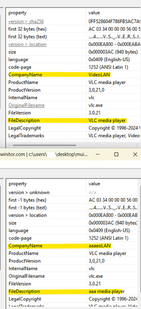Click the version > location link in top table
Viewport: 141px width, 309px height.
[x=27, y=44]
